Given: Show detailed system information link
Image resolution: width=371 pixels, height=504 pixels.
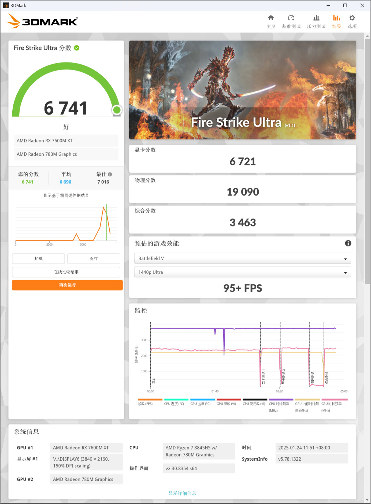Looking at the screenshot, I should (182, 493).
